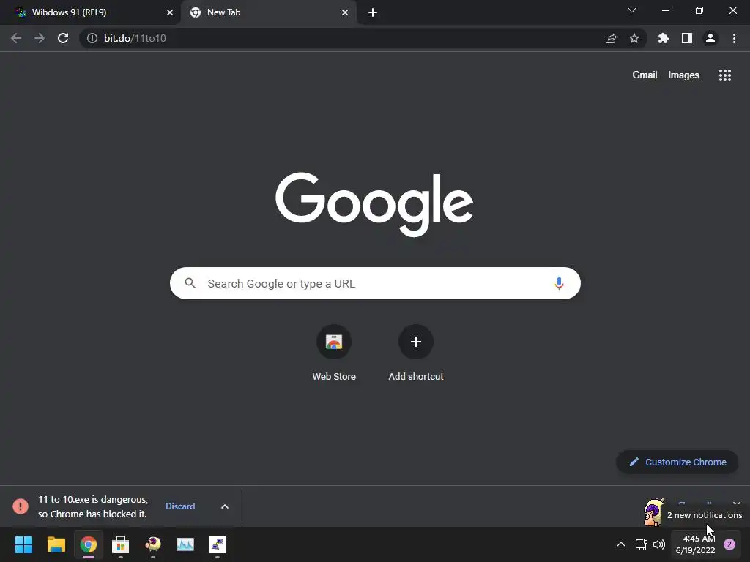Open the Web Store shortcut
The width and height of the screenshot is (750, 562).
[x=334, y=342]
